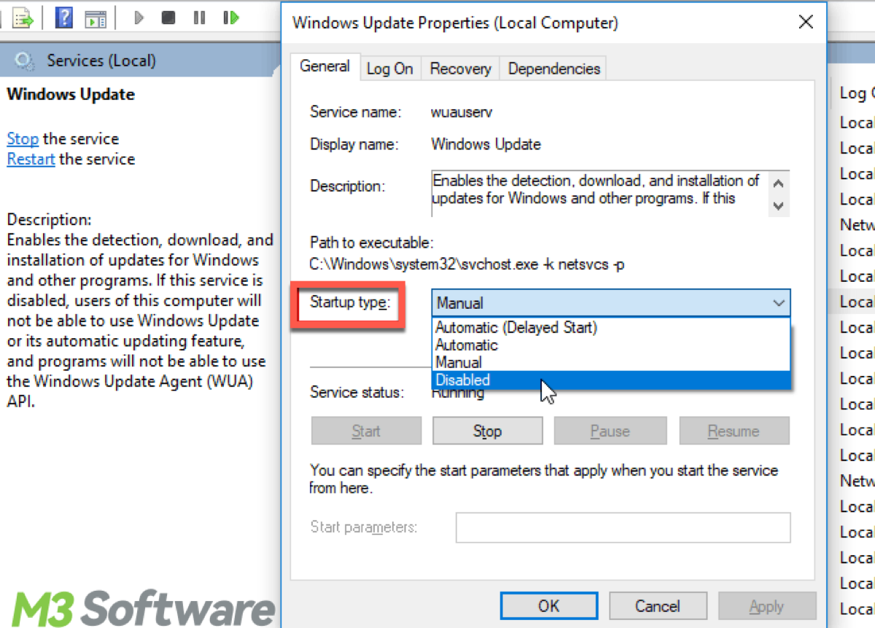Click the Stop Service square icon
This screenshot has height=628, width=875.
168,17
